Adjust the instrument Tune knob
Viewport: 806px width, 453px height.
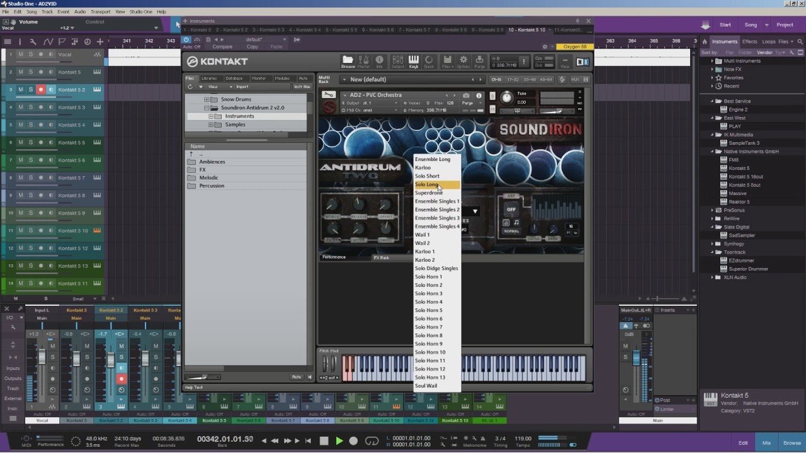click(508, 97)
